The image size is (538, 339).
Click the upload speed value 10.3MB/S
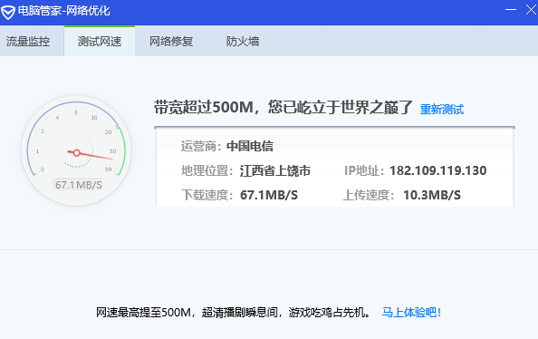[x=432, y=195]
